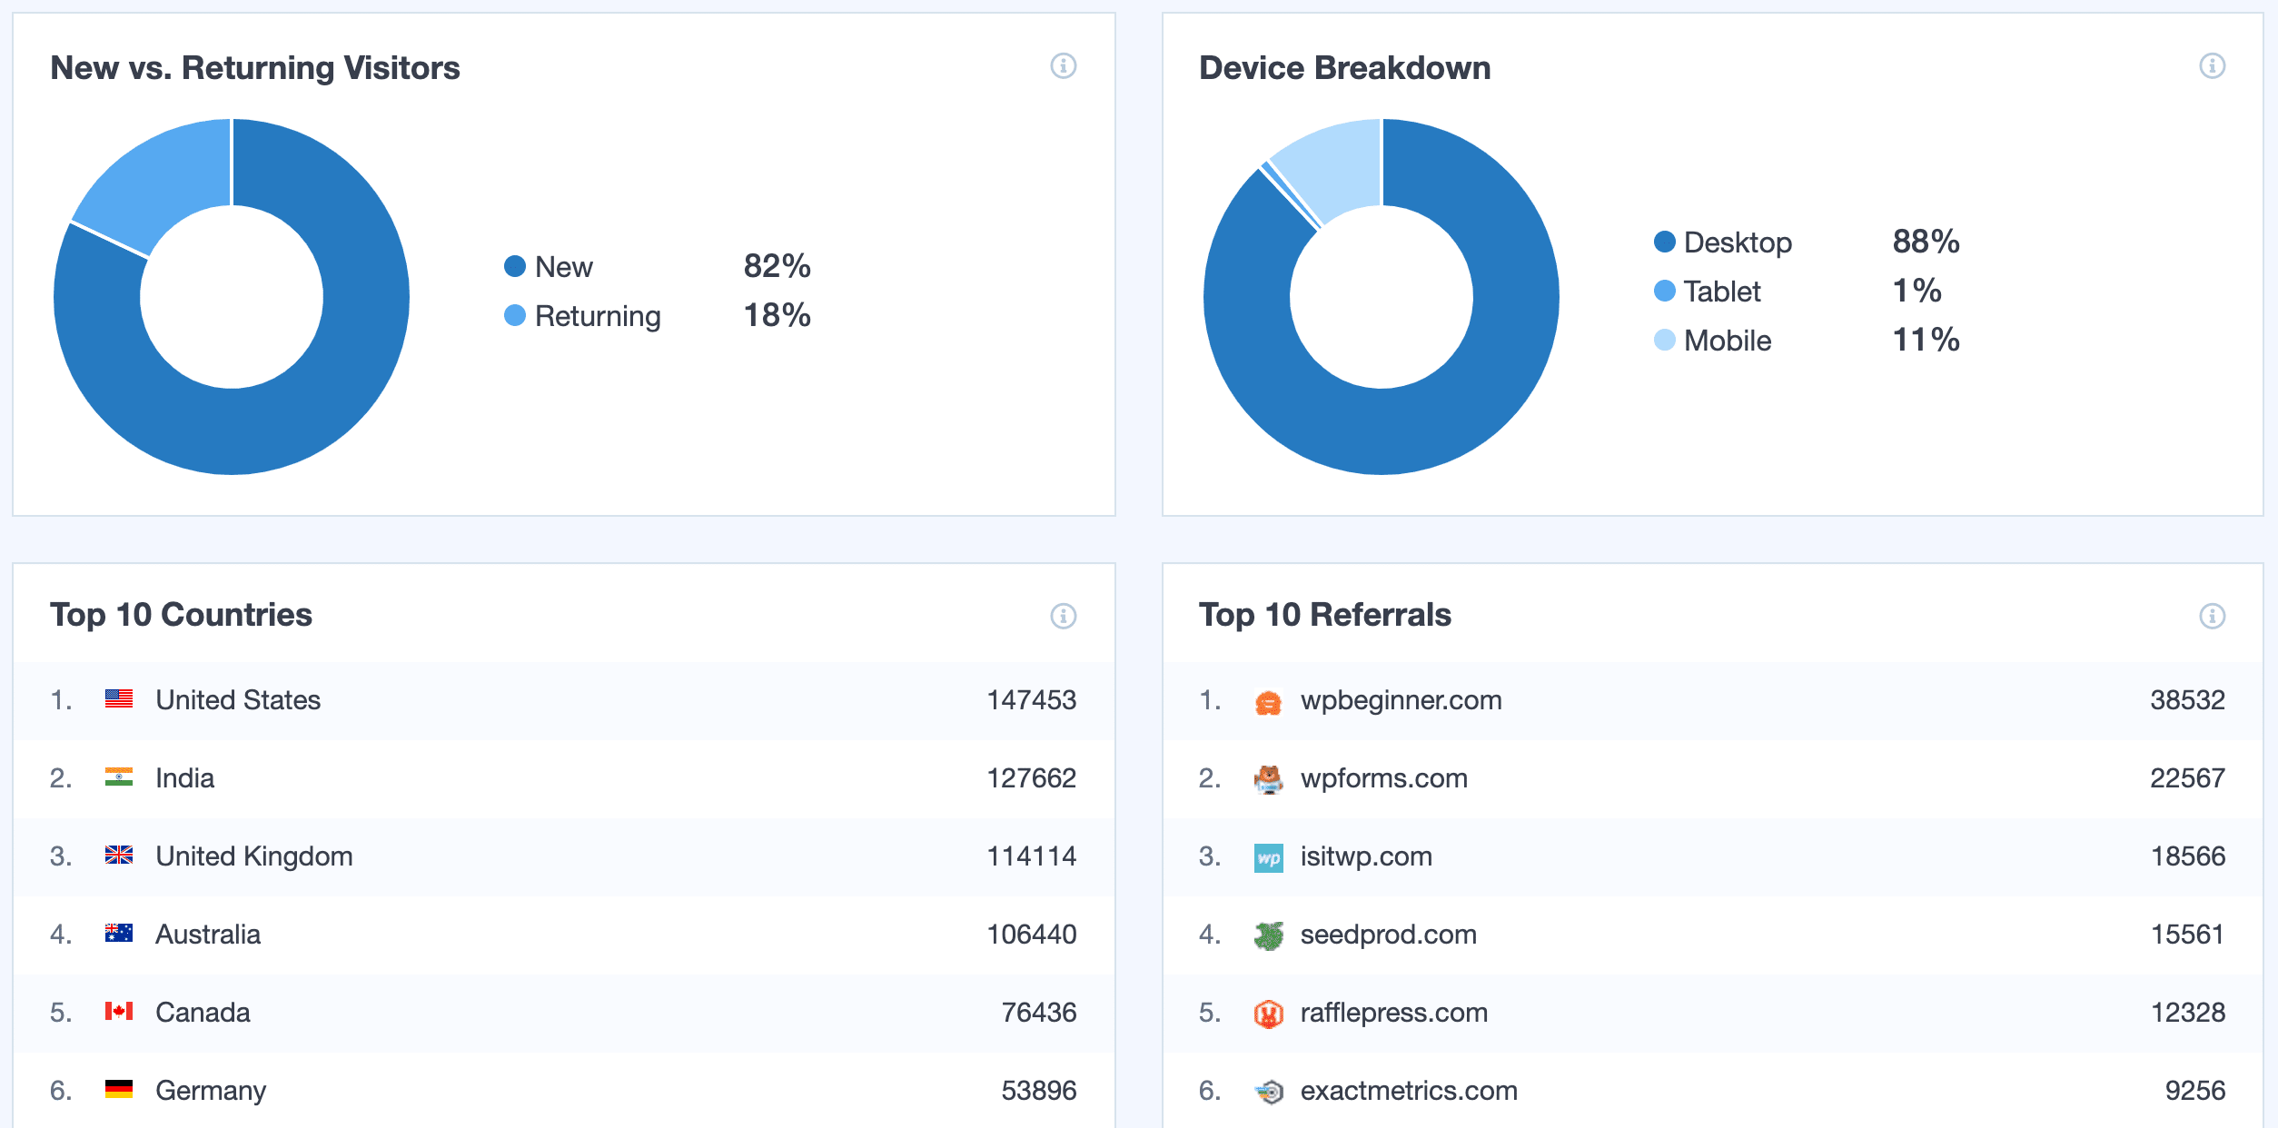2278x1128 pixels.
Task: Toggle the Returning visitors legend entry
Action: pos(599,316)
